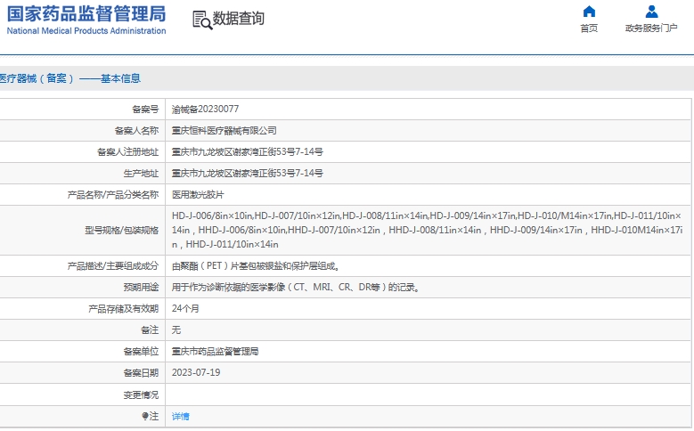Select company name 重庆恒科医疗器械有限公司
Image resolution: width=694 pixels, height=431 pixels.
[x=225, y=131]
